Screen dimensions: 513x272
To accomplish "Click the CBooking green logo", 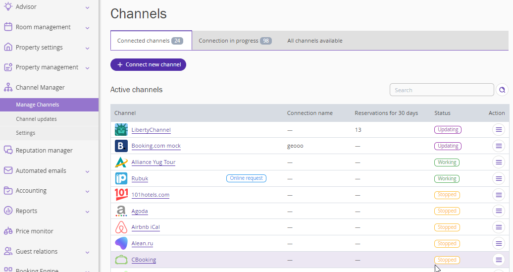I will pyautogui.click(x=121, y=260).
